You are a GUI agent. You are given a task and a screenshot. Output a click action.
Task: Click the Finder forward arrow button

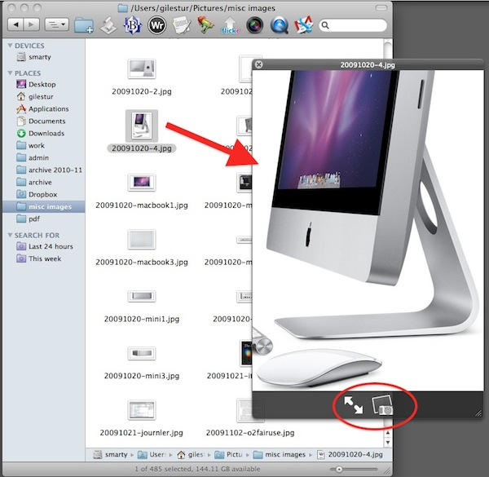coord(32,24)
